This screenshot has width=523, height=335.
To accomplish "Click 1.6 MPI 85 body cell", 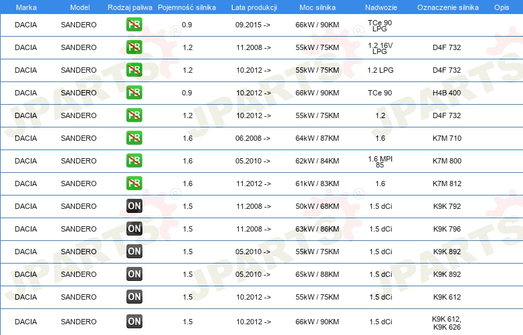I will tap(380, 161).
